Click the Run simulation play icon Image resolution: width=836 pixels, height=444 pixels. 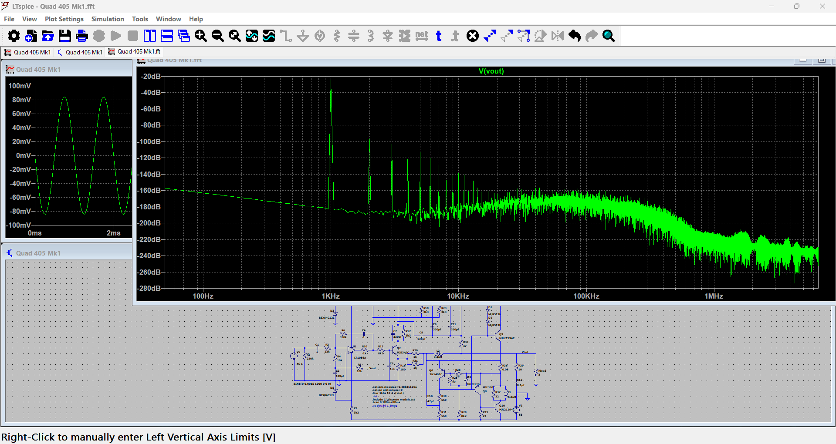click(x=116, y=36)
